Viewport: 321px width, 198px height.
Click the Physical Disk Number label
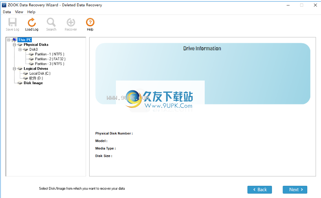click(114, 133)
